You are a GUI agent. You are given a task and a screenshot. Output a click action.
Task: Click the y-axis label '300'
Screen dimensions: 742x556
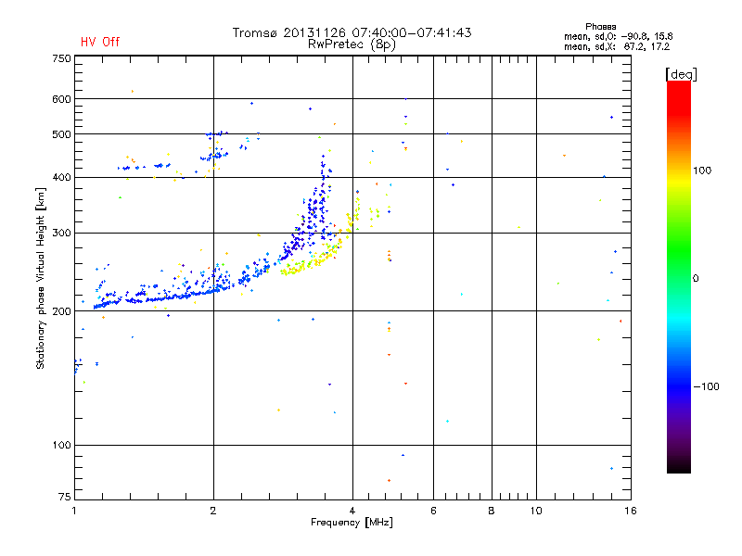click(x=61, y=234)
